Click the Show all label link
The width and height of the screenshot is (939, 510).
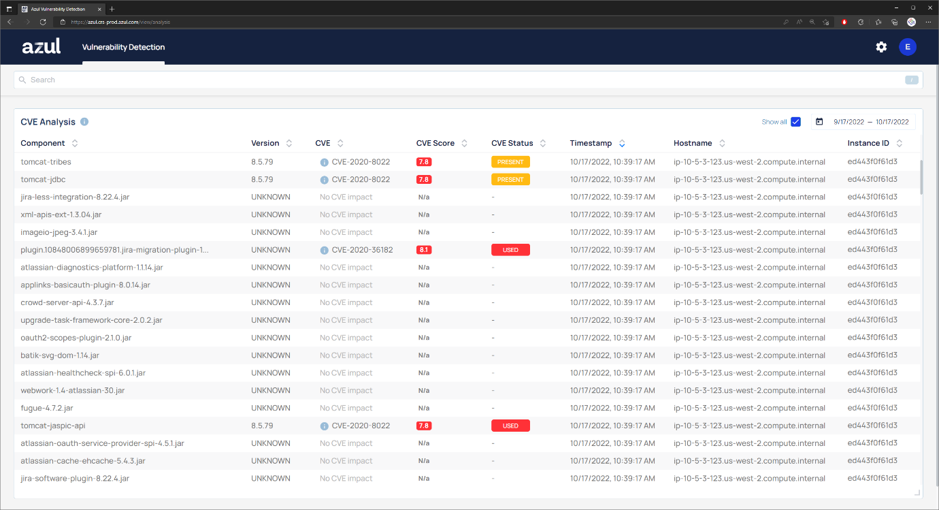(774, 122)
